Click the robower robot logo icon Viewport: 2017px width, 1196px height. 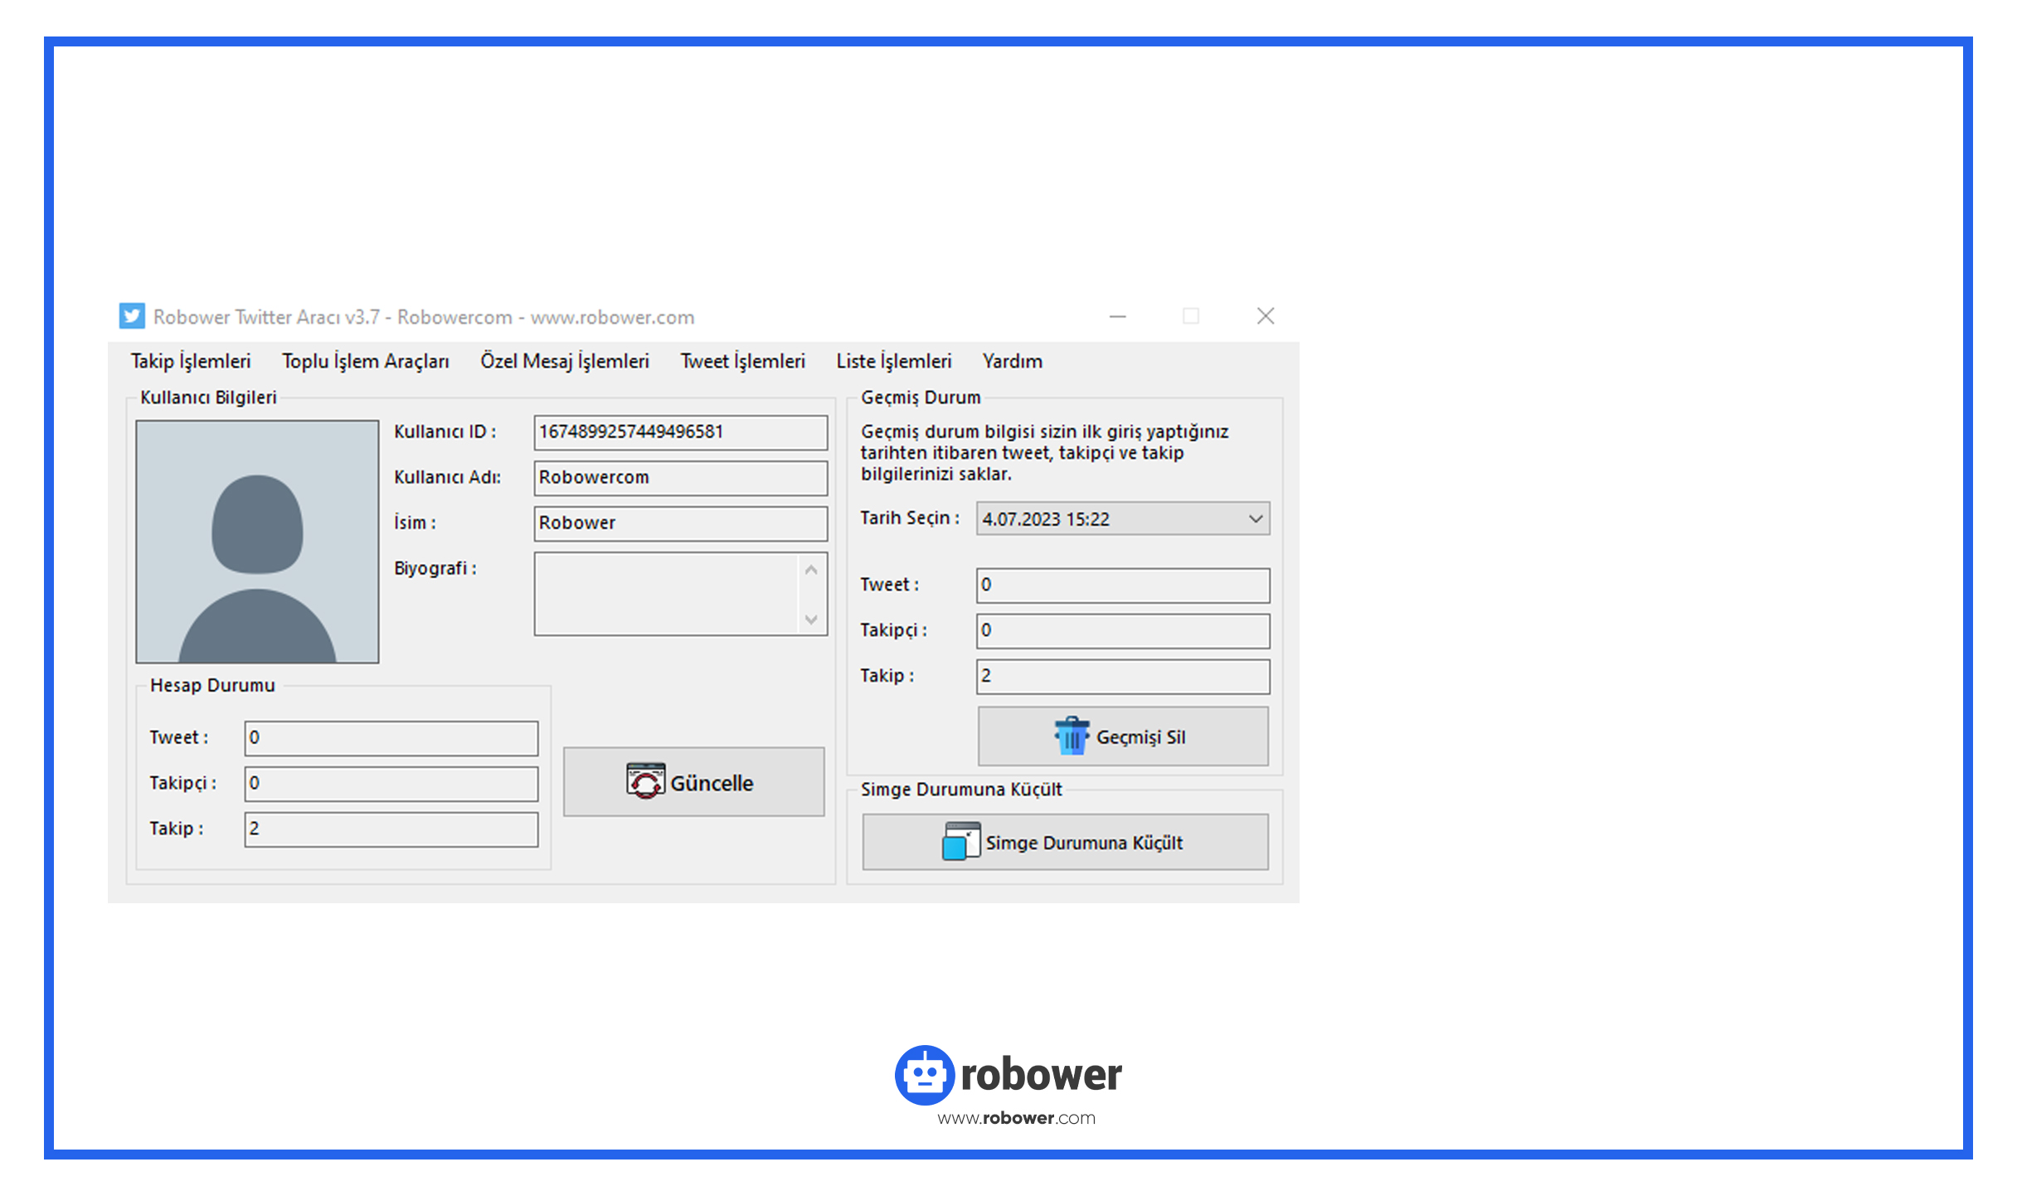point(925,1075)
